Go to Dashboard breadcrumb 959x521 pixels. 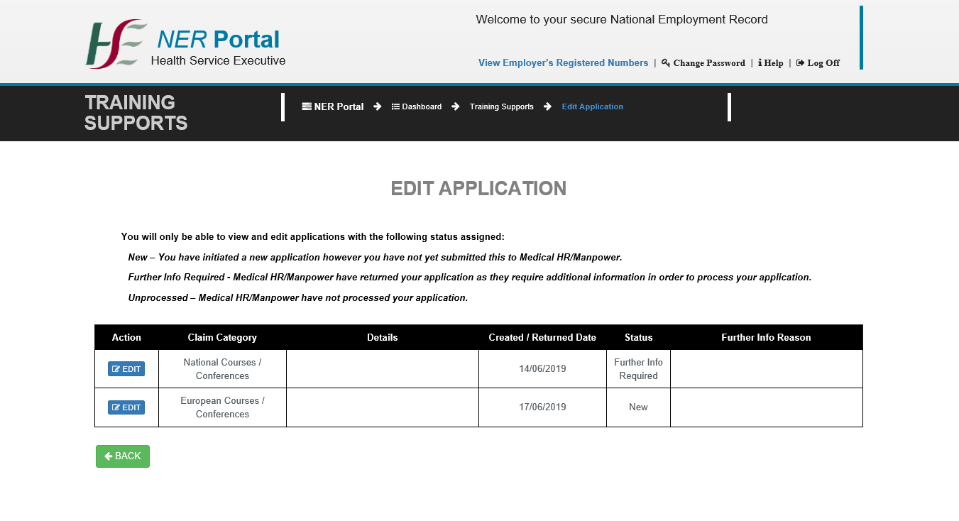(422, 106)
